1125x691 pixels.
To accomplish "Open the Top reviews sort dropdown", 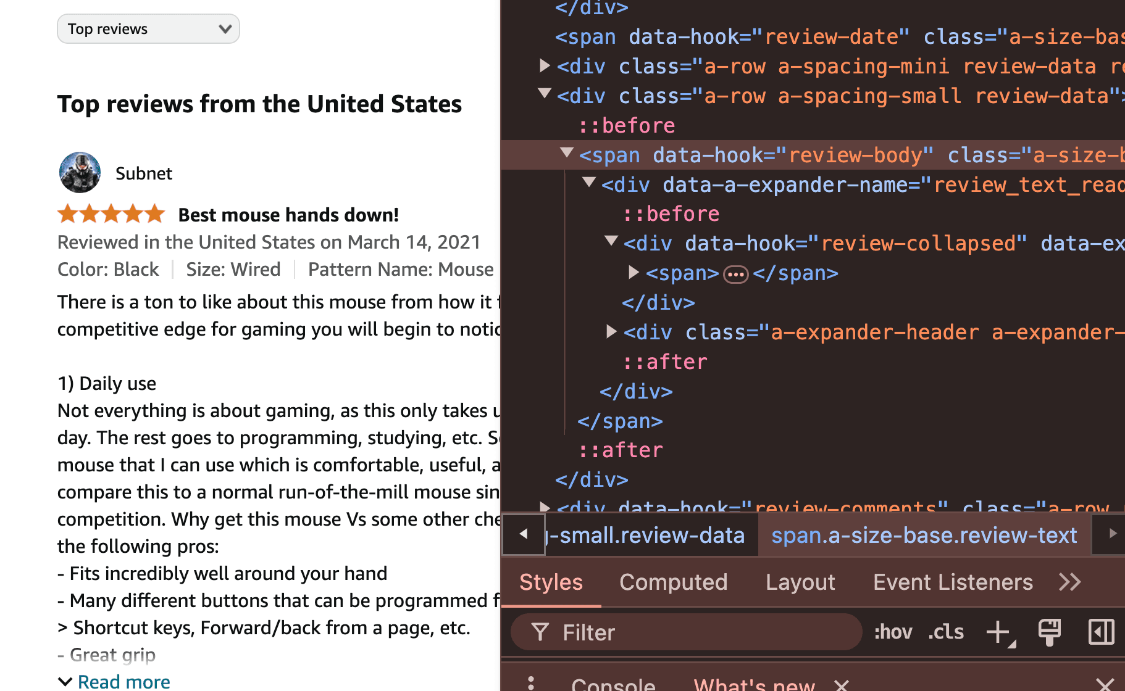I will [x=148, y=29].
